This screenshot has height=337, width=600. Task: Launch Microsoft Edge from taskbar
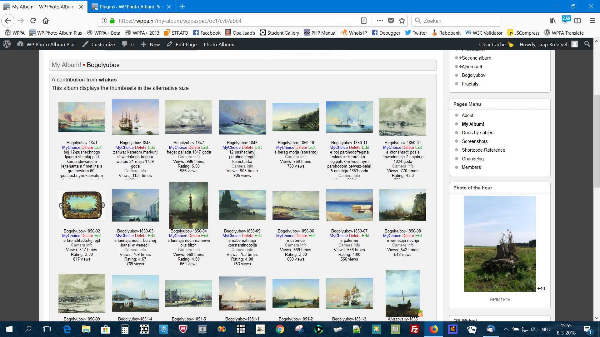67,329
